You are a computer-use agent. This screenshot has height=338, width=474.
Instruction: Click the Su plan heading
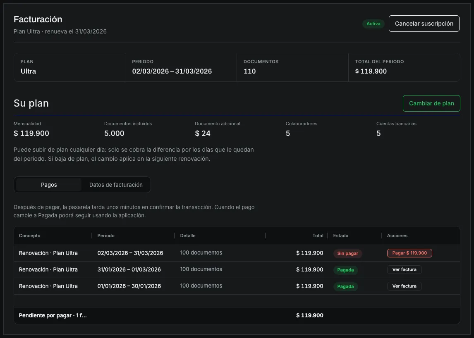[x=31, y=103]
